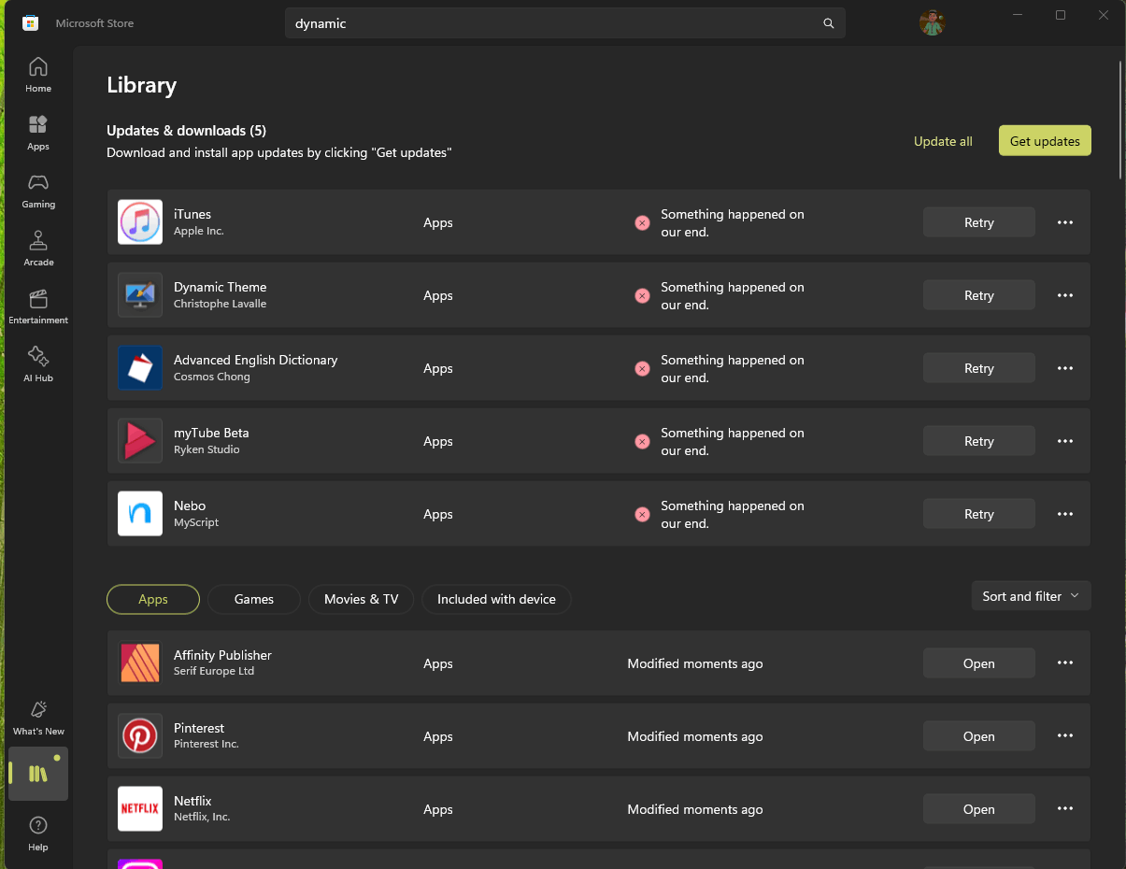Screen dimensions: 1126x869
Task: Click the Netflix app icon
Action: click(x=140, y=809)
